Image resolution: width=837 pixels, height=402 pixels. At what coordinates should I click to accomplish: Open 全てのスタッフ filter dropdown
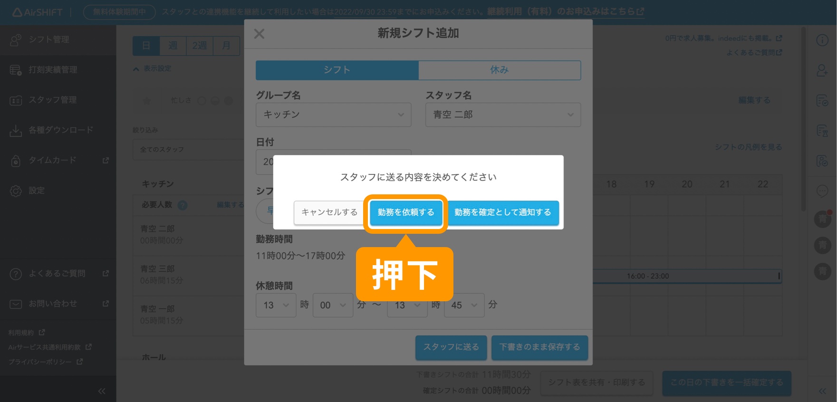click(x=189, y=150)
